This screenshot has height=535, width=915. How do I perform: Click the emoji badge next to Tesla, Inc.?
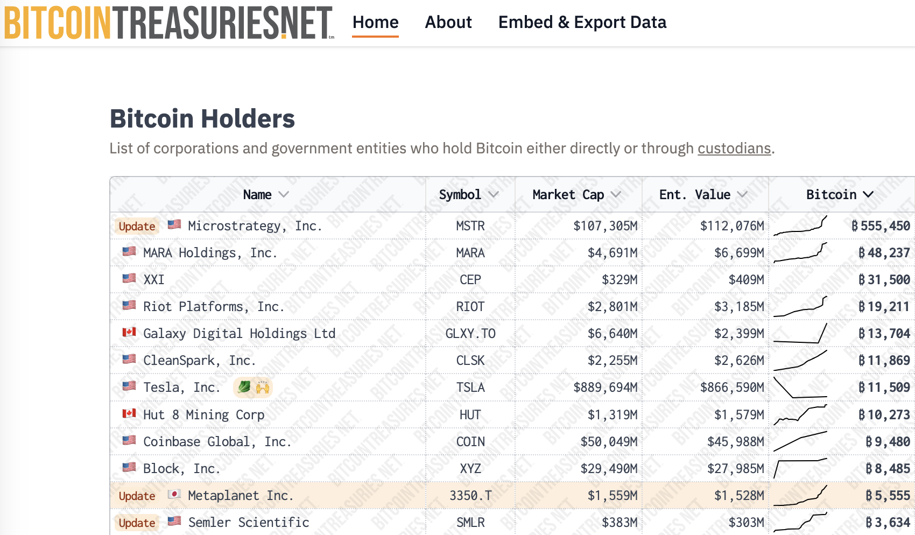[253, 387]
